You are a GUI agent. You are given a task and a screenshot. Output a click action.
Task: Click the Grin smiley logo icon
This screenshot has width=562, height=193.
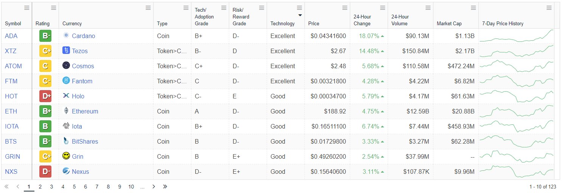click(x=66, y=156)
